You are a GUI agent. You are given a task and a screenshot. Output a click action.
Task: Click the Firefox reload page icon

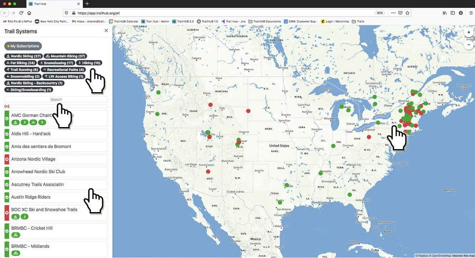[x=21, y=13]
